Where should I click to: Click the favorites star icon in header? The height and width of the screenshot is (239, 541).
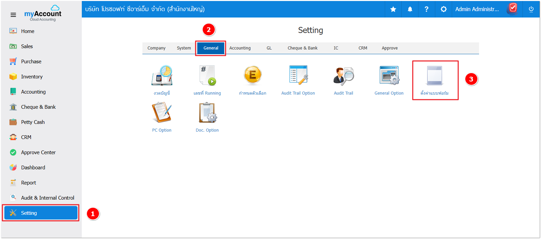pyautogui.click(x=393, y=9)
